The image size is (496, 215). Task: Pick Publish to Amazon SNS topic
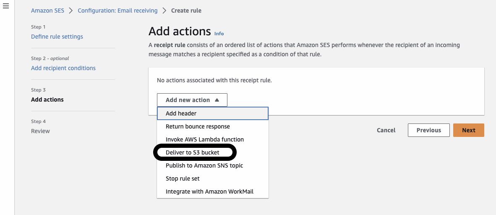[213, 165]
